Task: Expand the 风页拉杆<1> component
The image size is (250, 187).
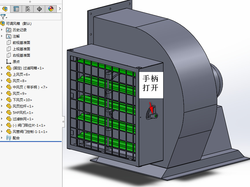Action: 2,106
